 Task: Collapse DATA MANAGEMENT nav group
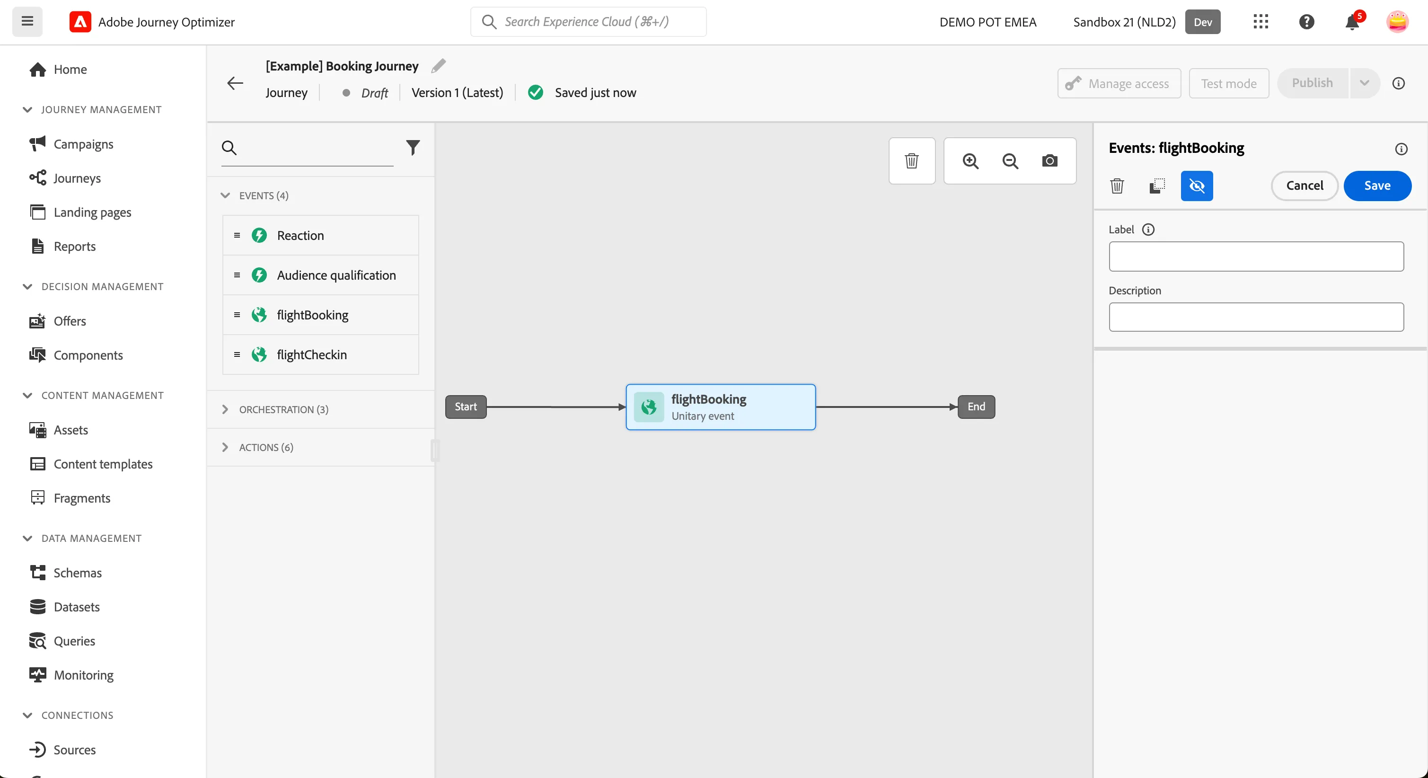tap(27, 538)
